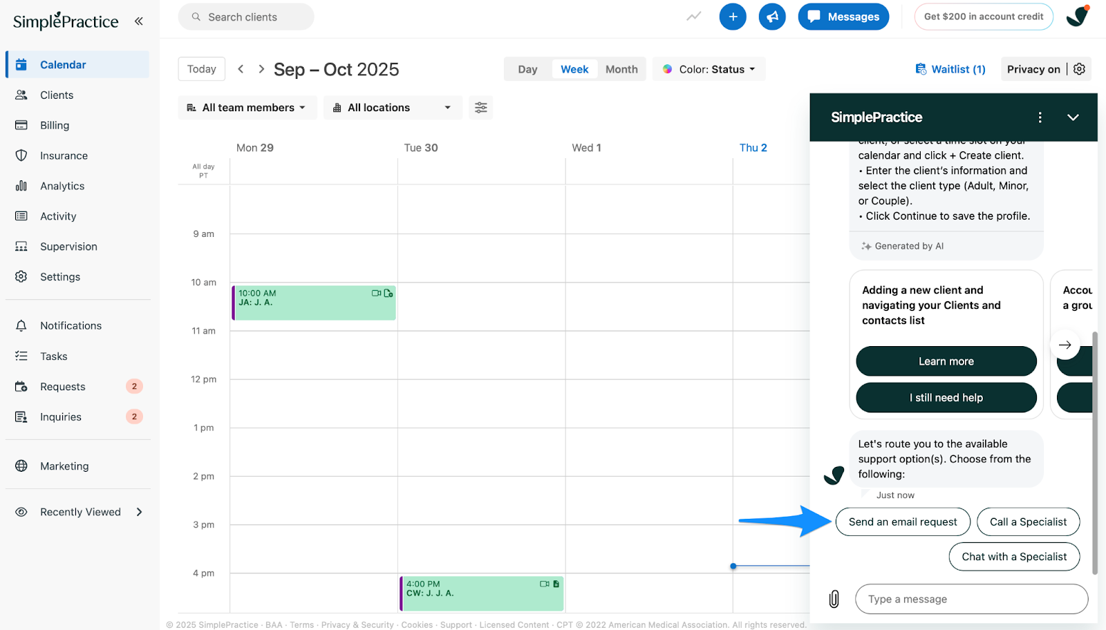Image resolution: width=1106 pixels, height=630 pixels.
Task: Open Color: Status picker
Action: [x=709, y=69]
